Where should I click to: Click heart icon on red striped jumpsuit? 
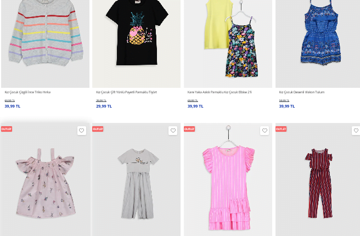(x=356, y=131)
